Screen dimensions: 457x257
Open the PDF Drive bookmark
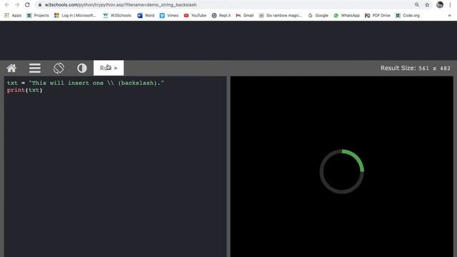coord(378,16)
